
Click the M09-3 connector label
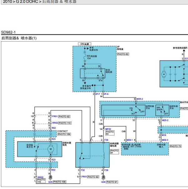click(x=165, y=140)
